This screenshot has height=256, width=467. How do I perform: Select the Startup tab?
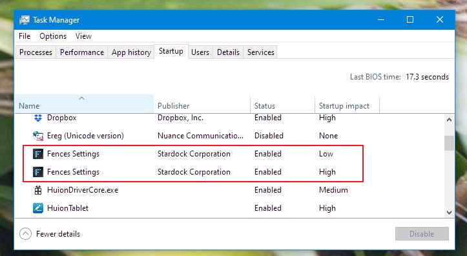171,51
